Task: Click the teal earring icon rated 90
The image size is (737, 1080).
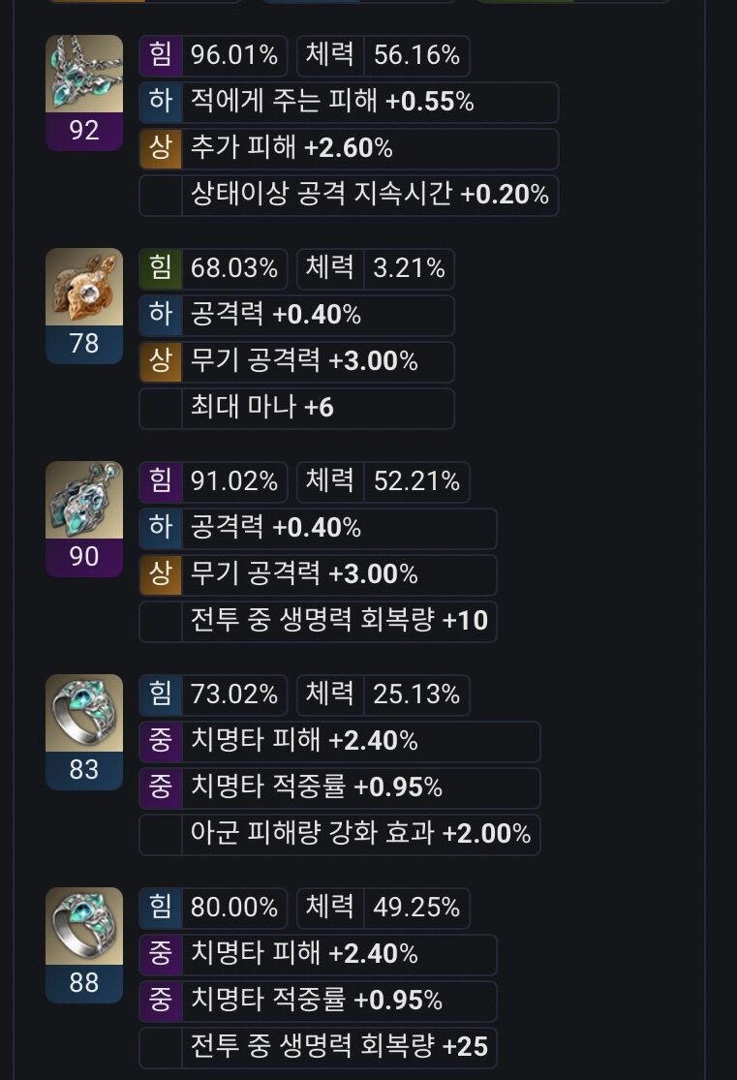Action: click(x=84, y=500)
